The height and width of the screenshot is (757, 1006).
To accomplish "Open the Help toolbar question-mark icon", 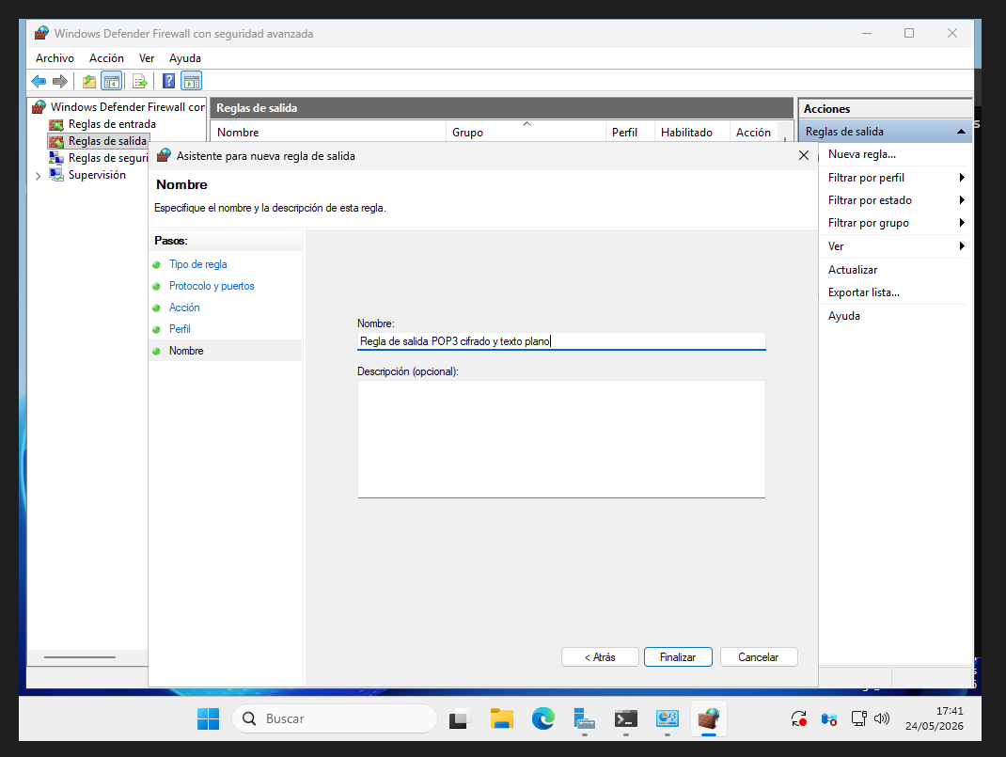I will pos(168,82).
